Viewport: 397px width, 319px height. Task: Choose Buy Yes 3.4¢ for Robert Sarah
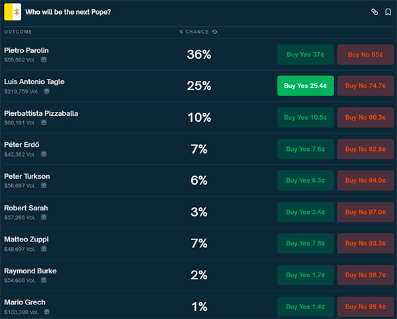pyautogui.click(x=306, y=212)
